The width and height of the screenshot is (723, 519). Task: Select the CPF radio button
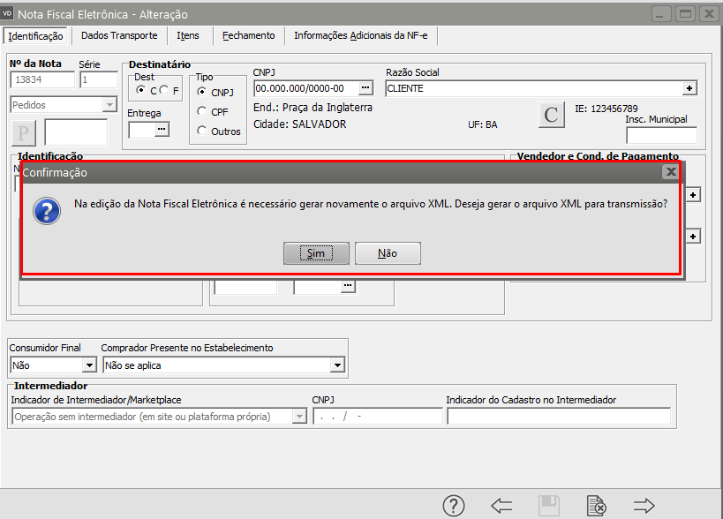[203, 111]
